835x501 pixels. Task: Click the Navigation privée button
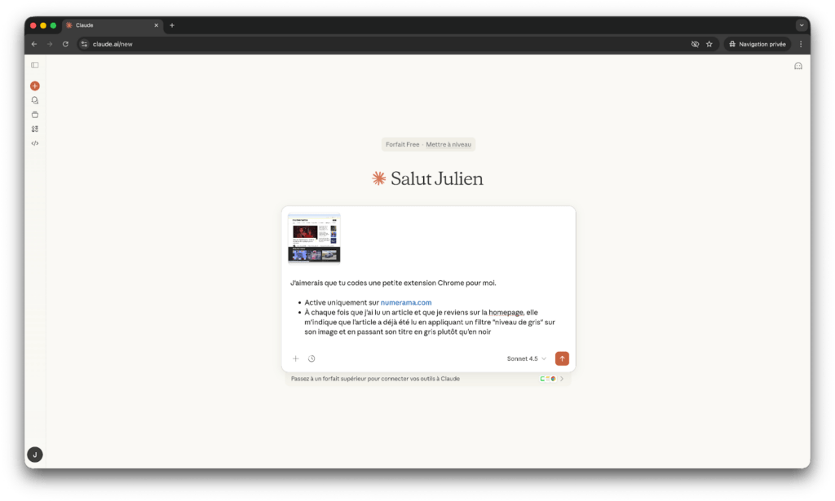[x=758, y=44]
